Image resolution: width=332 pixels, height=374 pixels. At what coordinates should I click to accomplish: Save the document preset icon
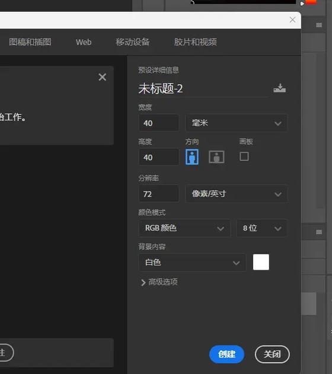click(279, 88)
